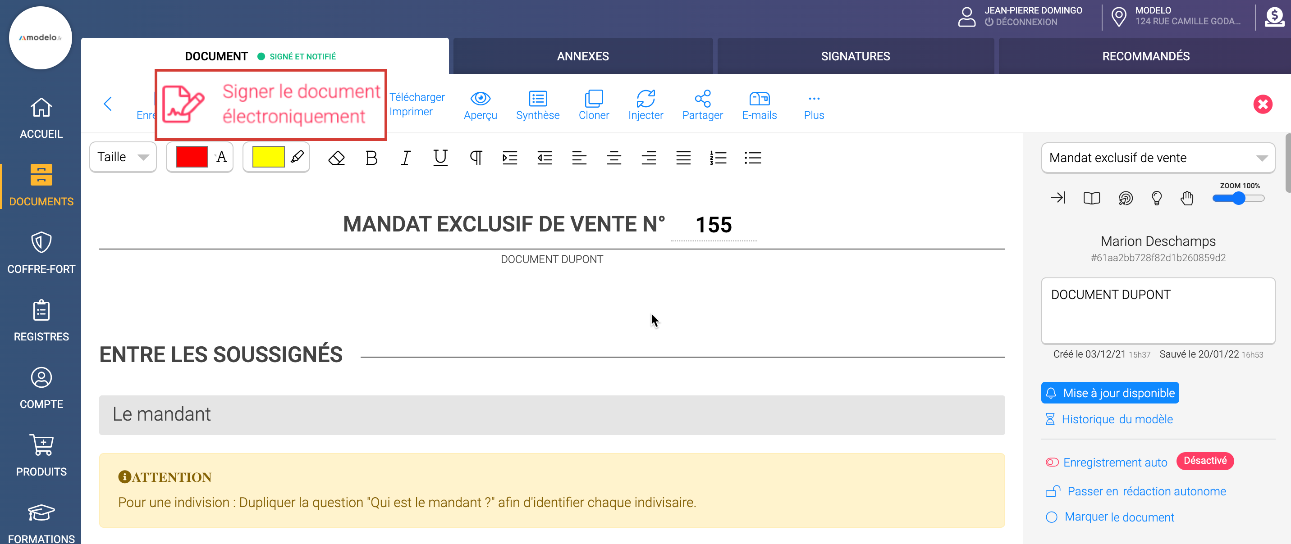Click the lightbulb icon in right panel
The width and height of the screenshot is (1291, 544).
[x=1156, y=198]
